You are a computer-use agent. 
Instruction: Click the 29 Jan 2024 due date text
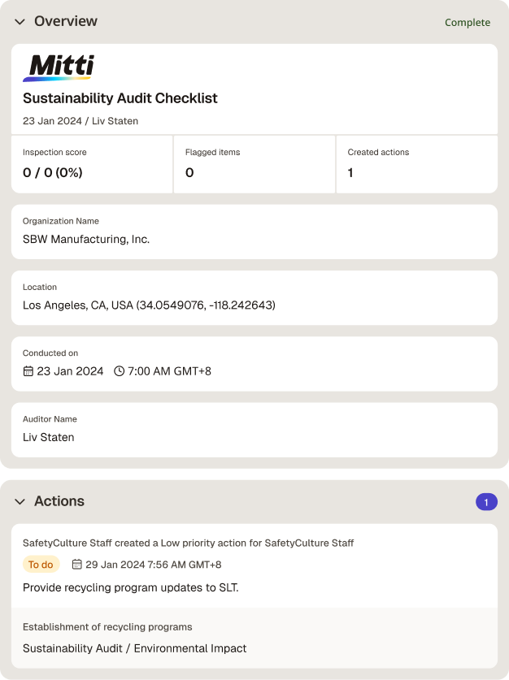coord(153,565)
